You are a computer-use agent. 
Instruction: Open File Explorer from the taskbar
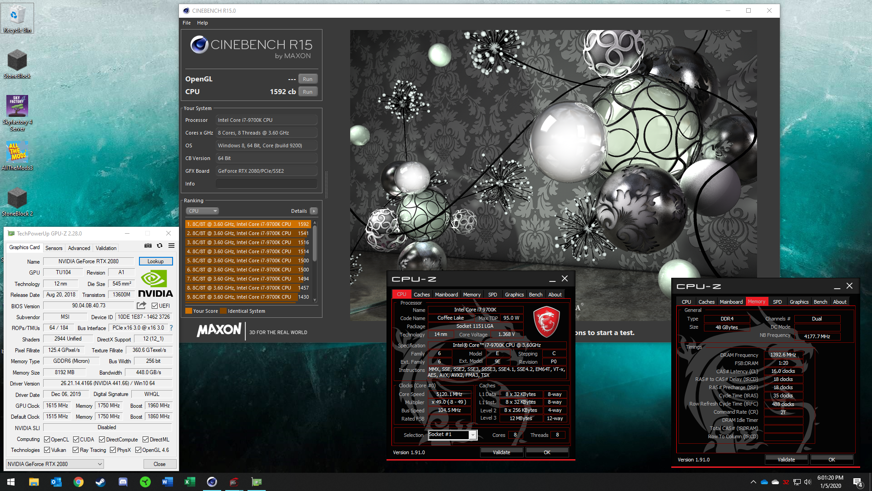coord(34,482)
